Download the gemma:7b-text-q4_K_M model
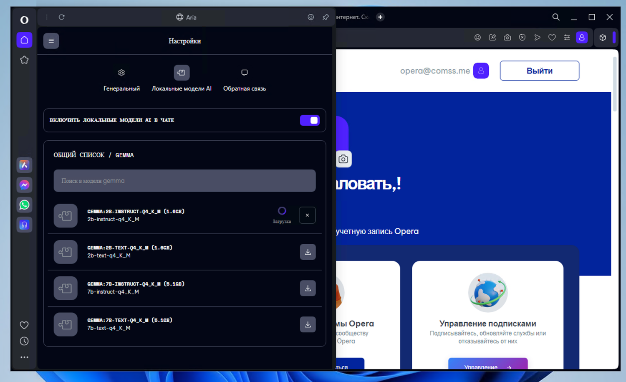This screenshot has height=382, width=626. [308, 324]
